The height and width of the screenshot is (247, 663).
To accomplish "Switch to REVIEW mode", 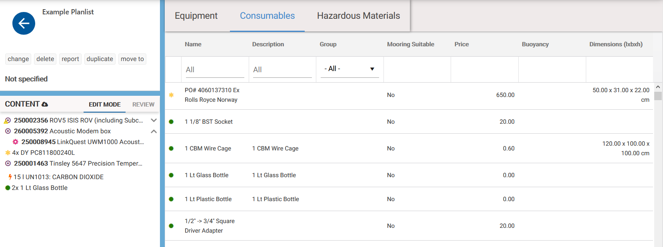I will pos(143,105).
